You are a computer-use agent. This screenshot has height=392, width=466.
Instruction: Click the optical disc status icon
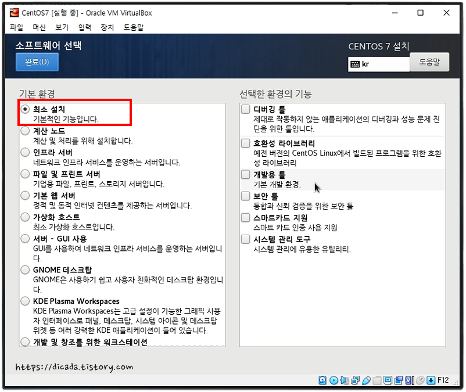tap(334, 380)
